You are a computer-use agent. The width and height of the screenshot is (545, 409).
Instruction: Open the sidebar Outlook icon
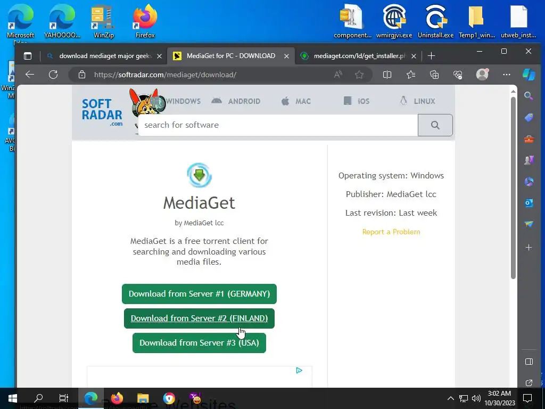tap(529, 203)
